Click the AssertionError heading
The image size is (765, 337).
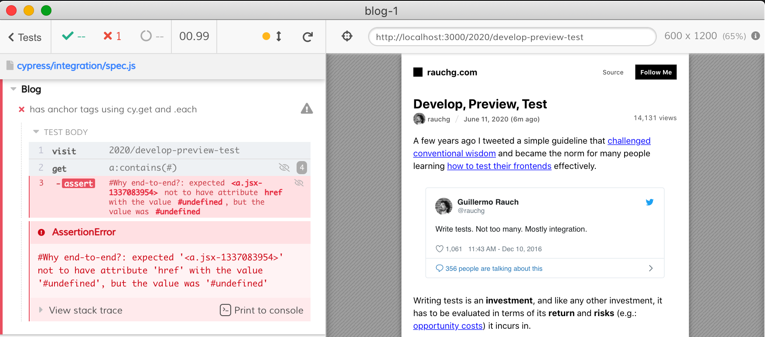(84, 232)
